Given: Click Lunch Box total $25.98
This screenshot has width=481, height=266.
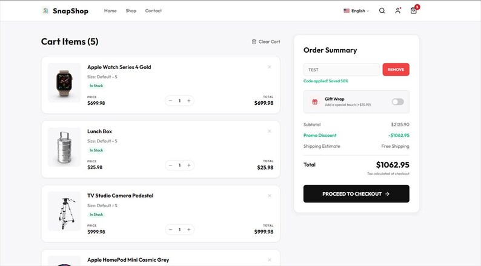Looking at the screenshot, I should (265, 167).
